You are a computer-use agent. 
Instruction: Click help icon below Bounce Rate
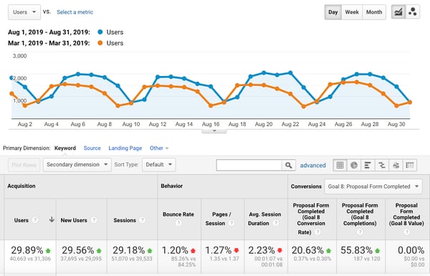pos(178,223)
